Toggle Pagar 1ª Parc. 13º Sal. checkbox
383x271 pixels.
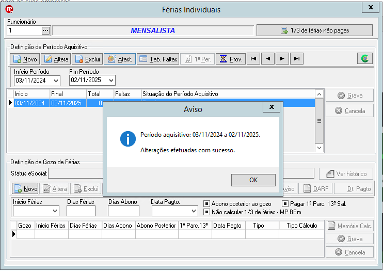(x=285, y=203)
